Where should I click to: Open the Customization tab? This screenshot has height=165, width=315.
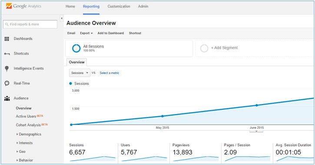[x=119, y=7]
